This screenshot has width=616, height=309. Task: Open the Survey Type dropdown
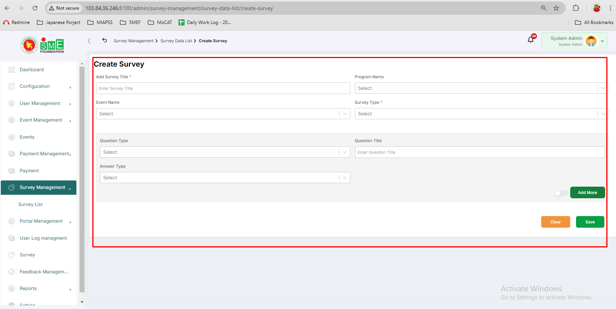(x=481, y=114)
